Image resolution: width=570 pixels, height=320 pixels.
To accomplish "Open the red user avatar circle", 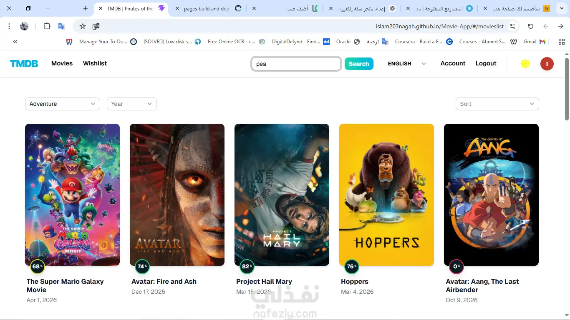I will point(547,64).
